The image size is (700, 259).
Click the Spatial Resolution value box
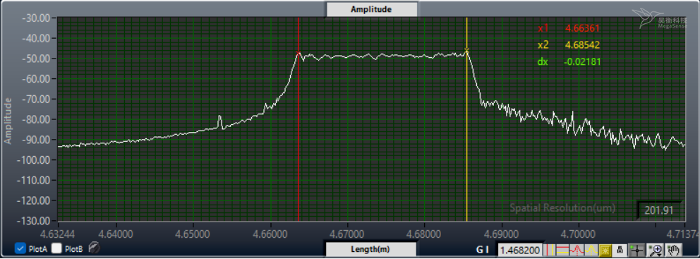tap(658, 210)
